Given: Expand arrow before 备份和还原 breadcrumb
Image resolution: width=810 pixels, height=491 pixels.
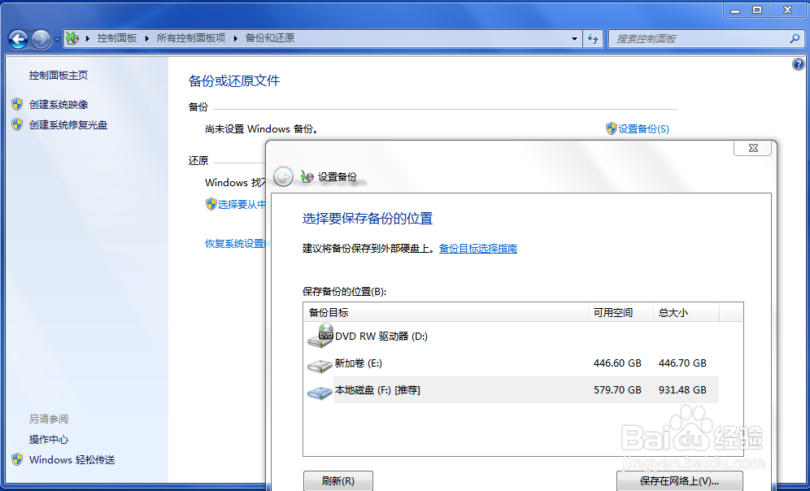Looking at the screenshot, I should (236, 38).
